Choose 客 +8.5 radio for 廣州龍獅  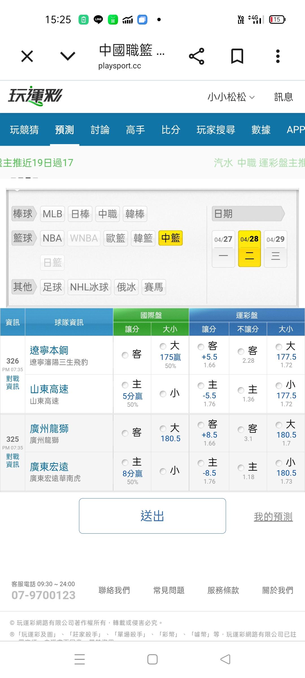tap(201, 425)
